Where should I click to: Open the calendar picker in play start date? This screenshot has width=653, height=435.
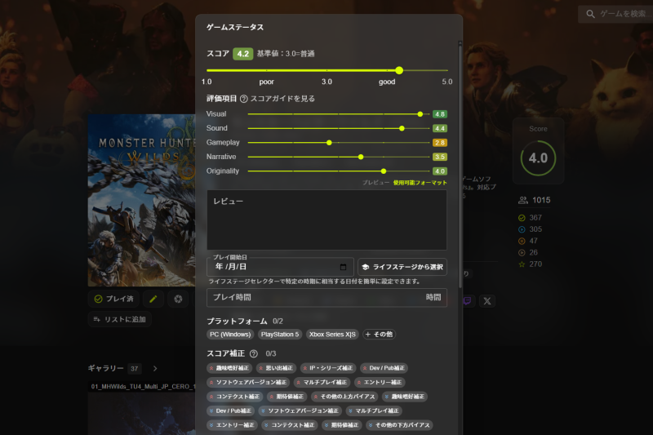(343, 267)
